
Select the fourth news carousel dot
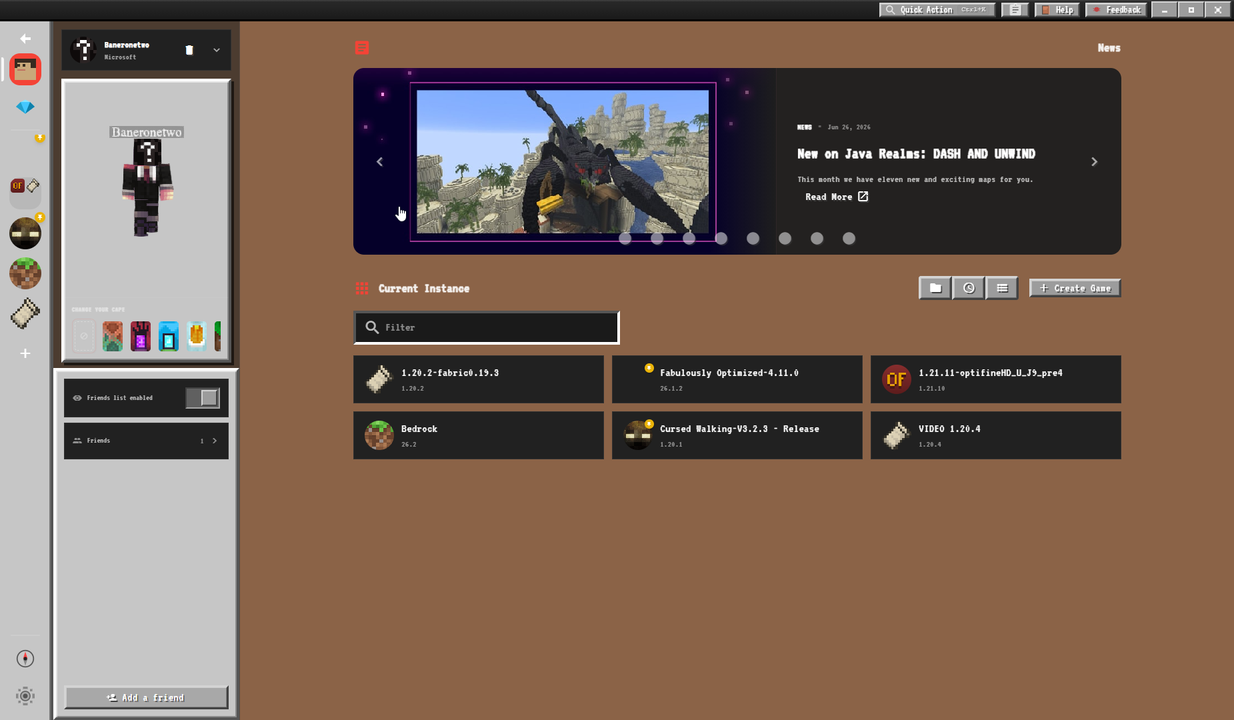tap(721, 239)
